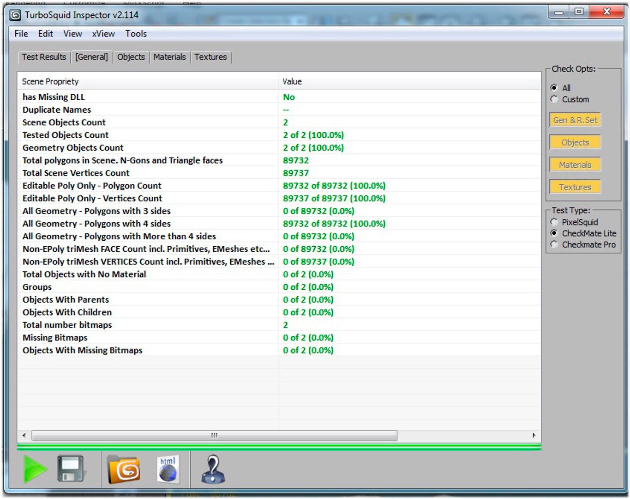
Task: Select 'Polygons with 3 sides' row
Action: click(279, 211)
